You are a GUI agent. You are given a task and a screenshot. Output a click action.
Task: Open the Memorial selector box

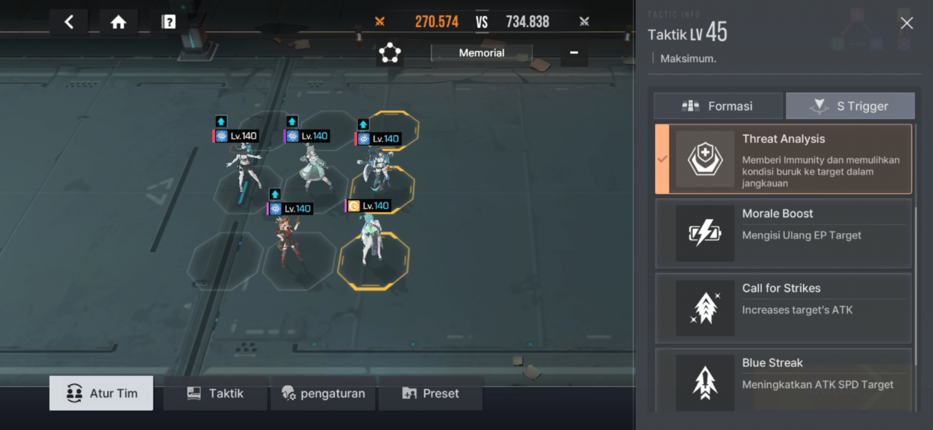482,53
